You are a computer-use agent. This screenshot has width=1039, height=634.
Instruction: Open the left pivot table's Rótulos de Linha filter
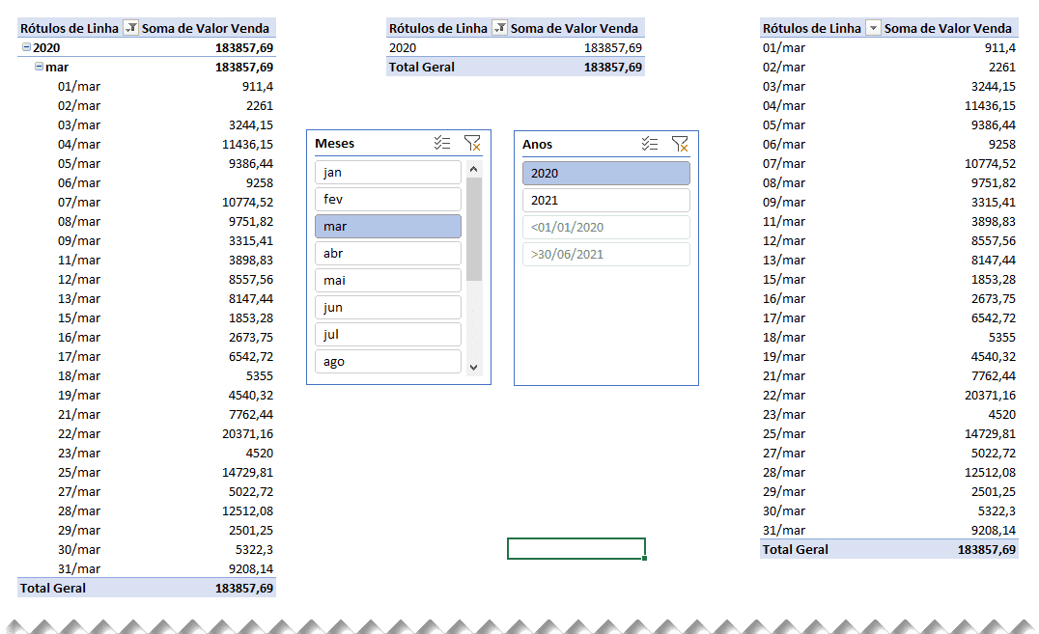click(131, 28)
